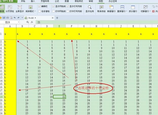Activate Reading Mode (阅读模式) icon
The width and height of the screenshot is (158, 115).
click(30, 7)
